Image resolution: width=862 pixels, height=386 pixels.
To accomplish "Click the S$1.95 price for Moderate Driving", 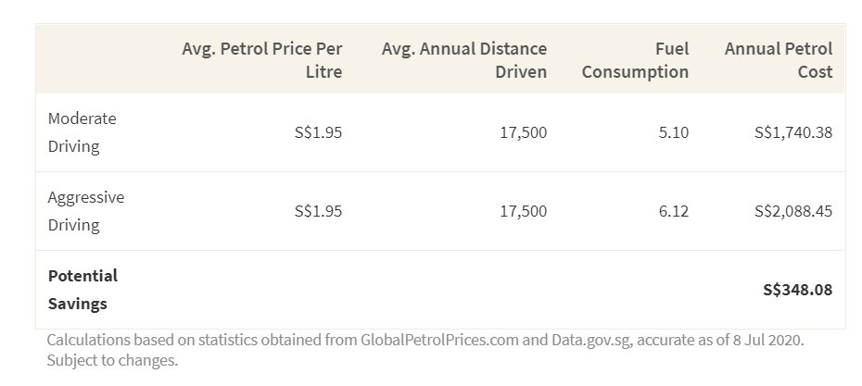I will point(318,132).
